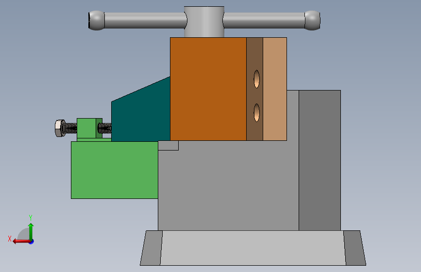
Task: Select the handle's central hub cylinder
Action: (204, 22)
